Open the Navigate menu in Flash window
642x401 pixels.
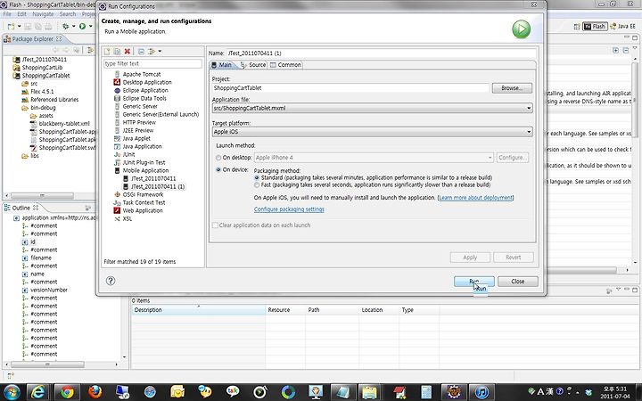[43, 14]
